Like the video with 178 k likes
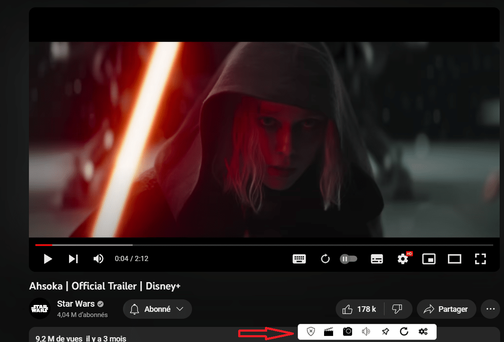Screen dimensions: 504x342 [x=360, y=309]
